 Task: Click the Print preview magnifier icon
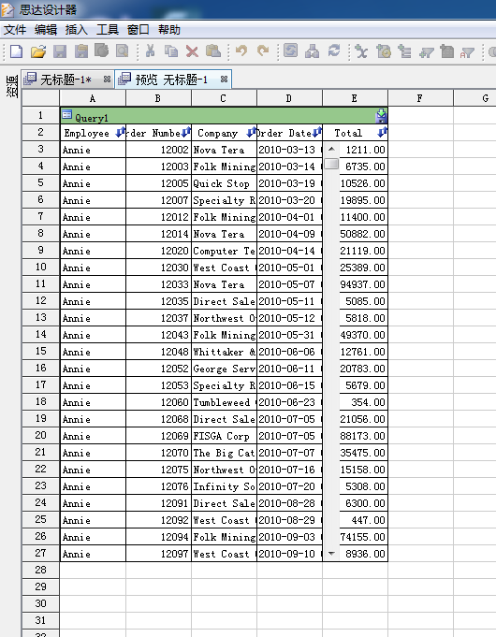[x=122, y=51]
